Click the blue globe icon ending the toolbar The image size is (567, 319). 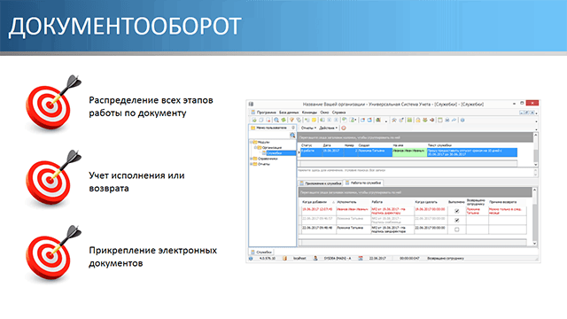click(x=462, y=121)
